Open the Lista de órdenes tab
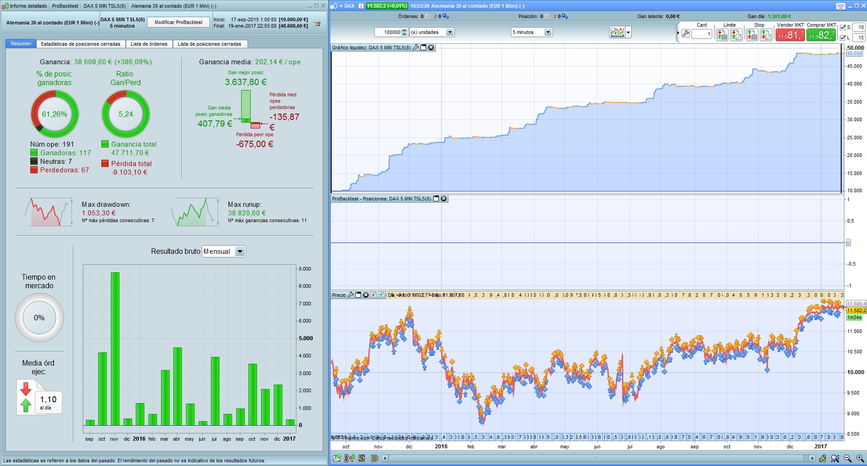The image size is (867, 466). [149, 44]
